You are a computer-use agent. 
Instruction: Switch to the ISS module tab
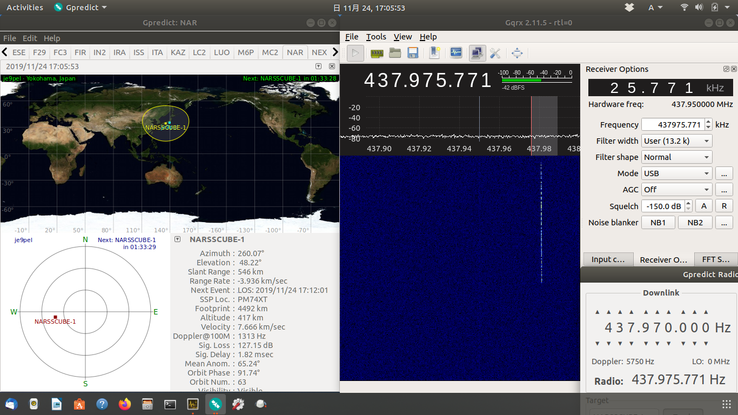(139, 52)
